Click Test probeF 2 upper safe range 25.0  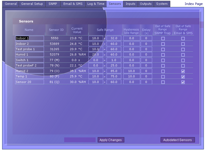[114, 65]
